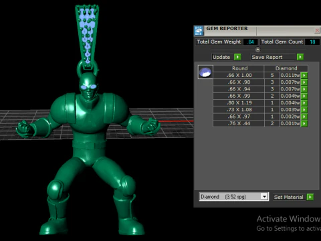321x241 pixels.
Task: Click green arrow in the .76 X .44 row
Action: coord(304,124)
